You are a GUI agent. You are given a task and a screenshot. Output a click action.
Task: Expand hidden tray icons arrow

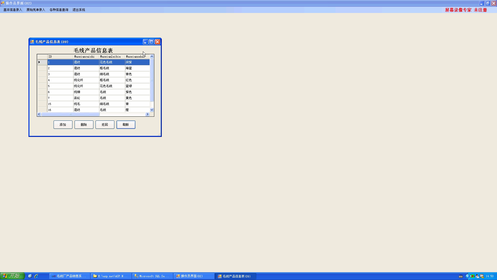coord(467,276)
